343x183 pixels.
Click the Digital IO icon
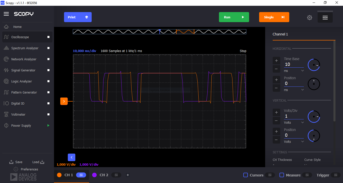6,103
